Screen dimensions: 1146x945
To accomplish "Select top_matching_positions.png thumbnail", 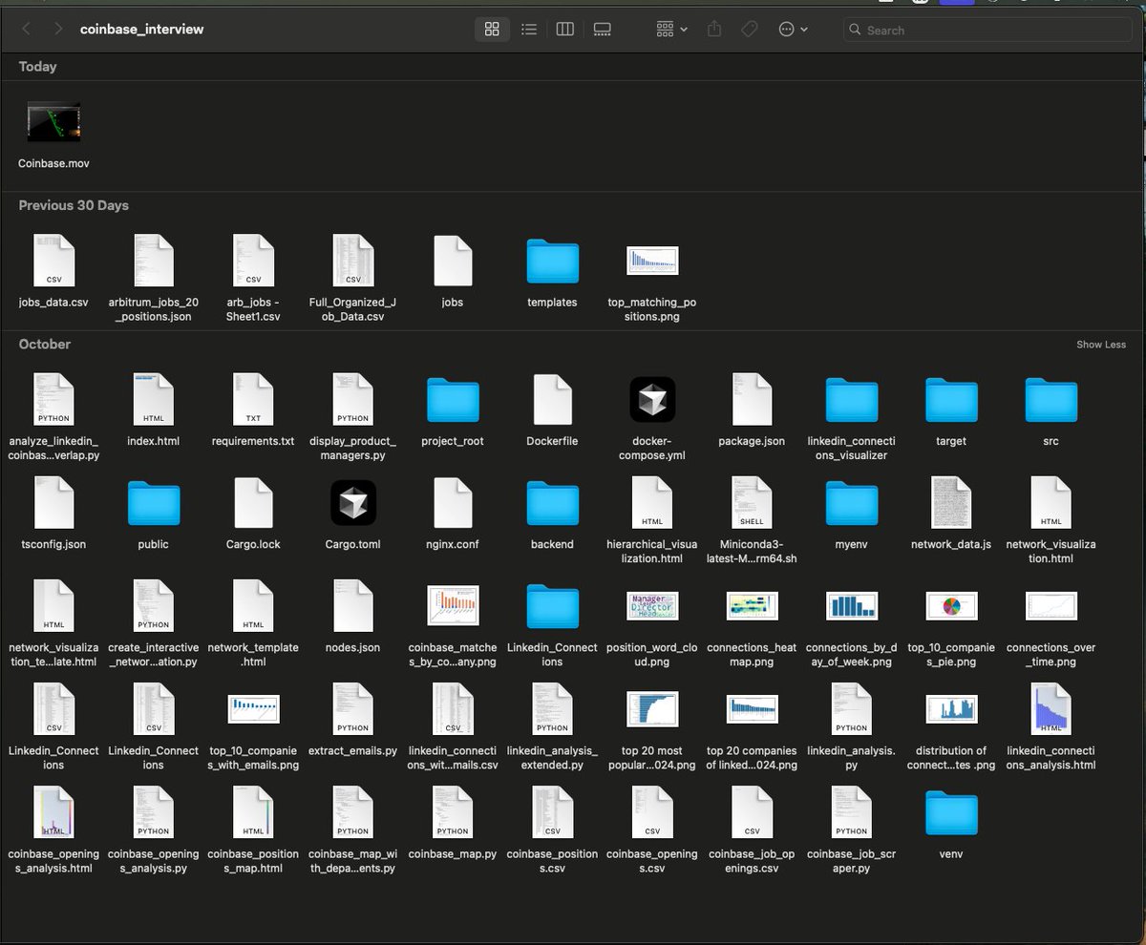I will [x=652, y=261].
